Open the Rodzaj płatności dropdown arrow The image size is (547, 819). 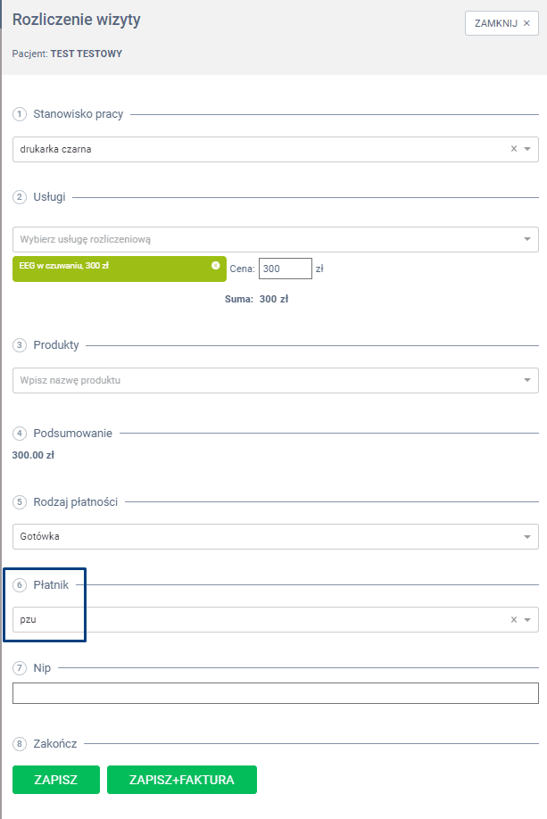point(527,536)
